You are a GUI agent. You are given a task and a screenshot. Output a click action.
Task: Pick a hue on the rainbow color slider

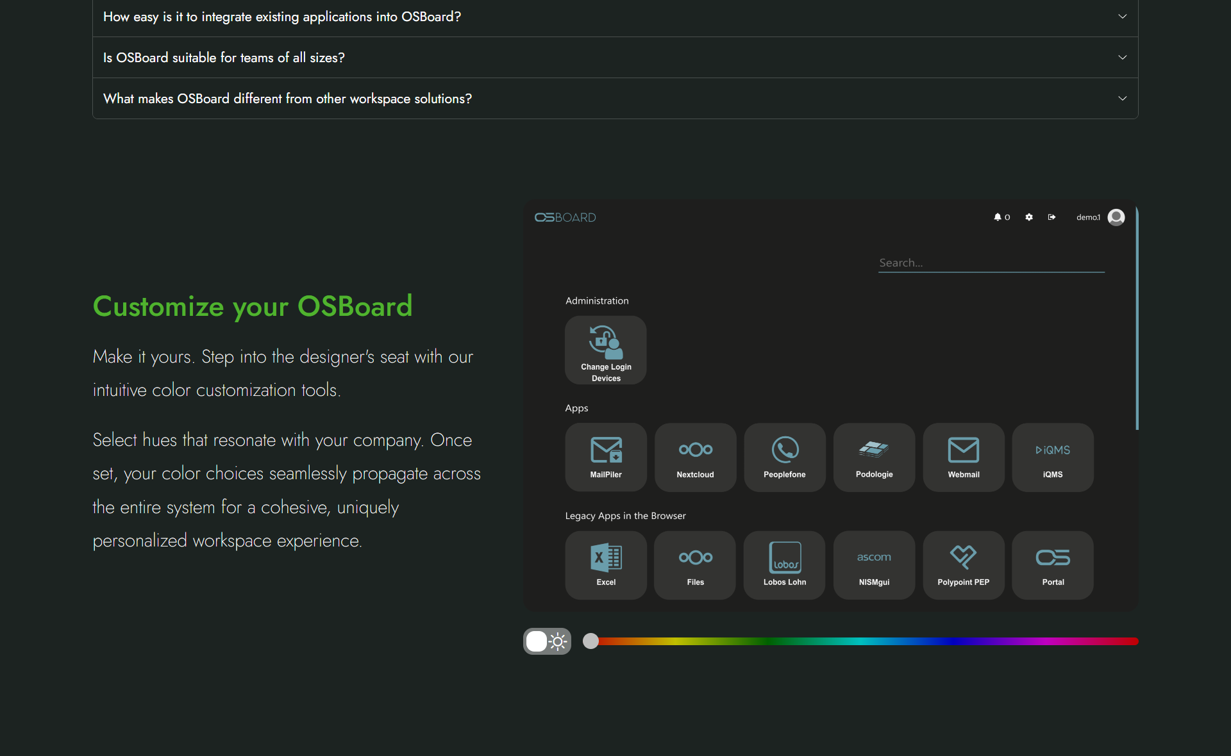click(859, 641)
